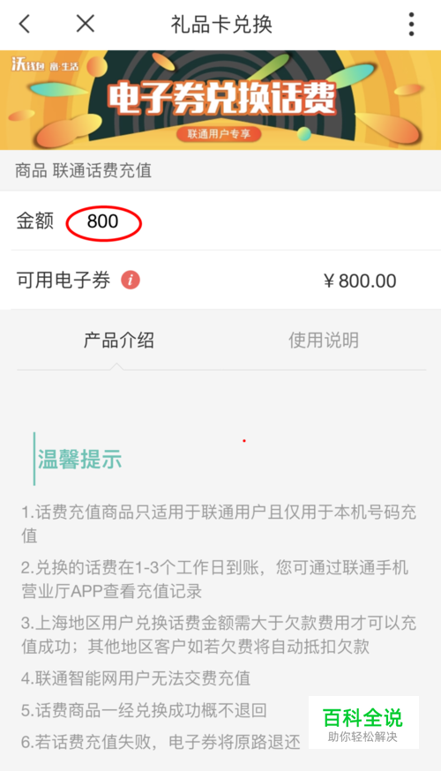The width and height of the screenshot is (441, 771).
Task: Open the three-dot more options menu
Action: pyautogui.click(x=412, y=24)
